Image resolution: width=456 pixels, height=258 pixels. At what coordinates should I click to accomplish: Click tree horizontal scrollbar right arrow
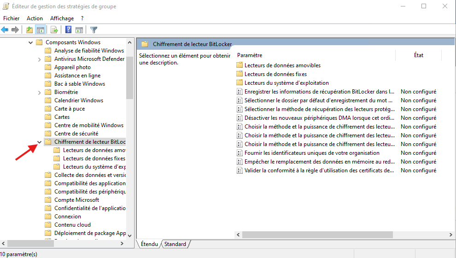pyautogui.click(x=122, y=243)
